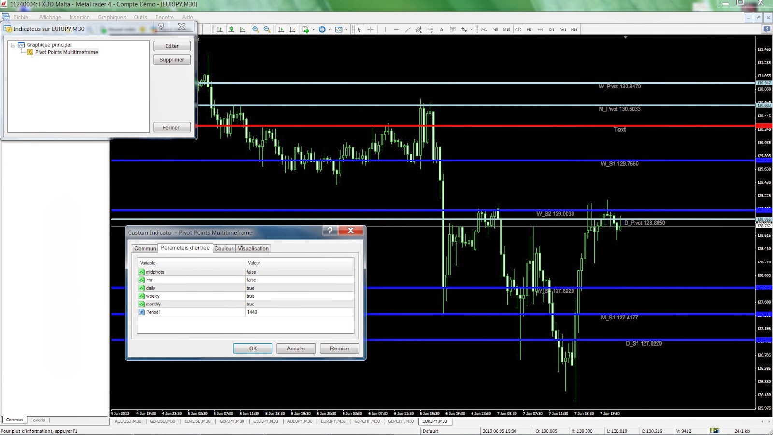Click the Fermer button

pos(171,128)
